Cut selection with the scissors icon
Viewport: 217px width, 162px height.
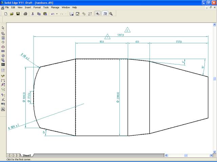tap(33, 14)
